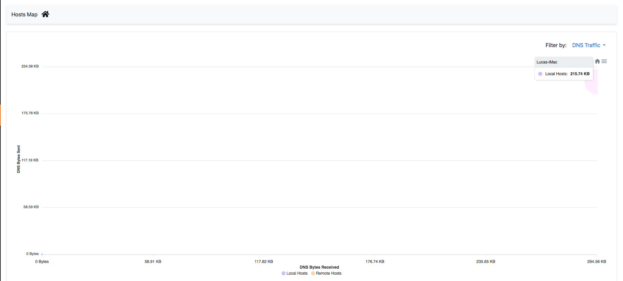Viewport: 623px width, 281px height.
Task: Reset chart zoom with the chart home icon
Action: click(x=597, y=61)
